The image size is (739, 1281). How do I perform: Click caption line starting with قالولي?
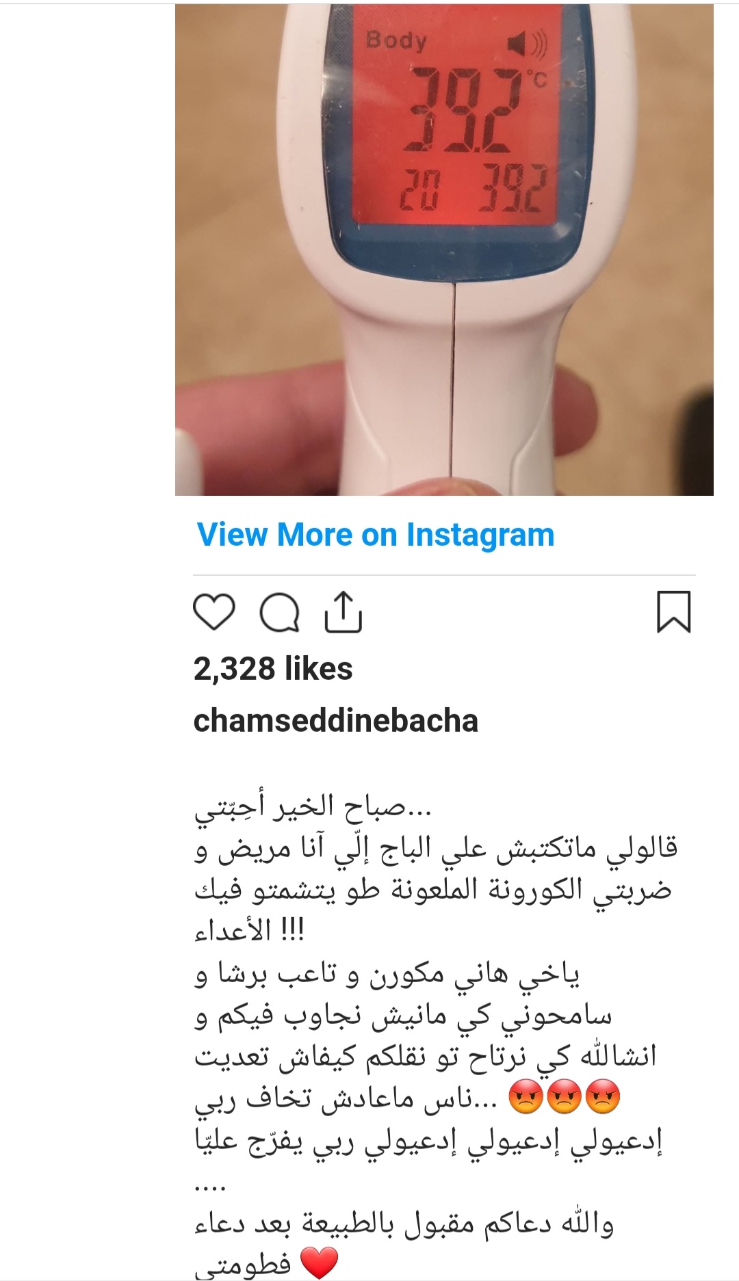click(436, 849)
